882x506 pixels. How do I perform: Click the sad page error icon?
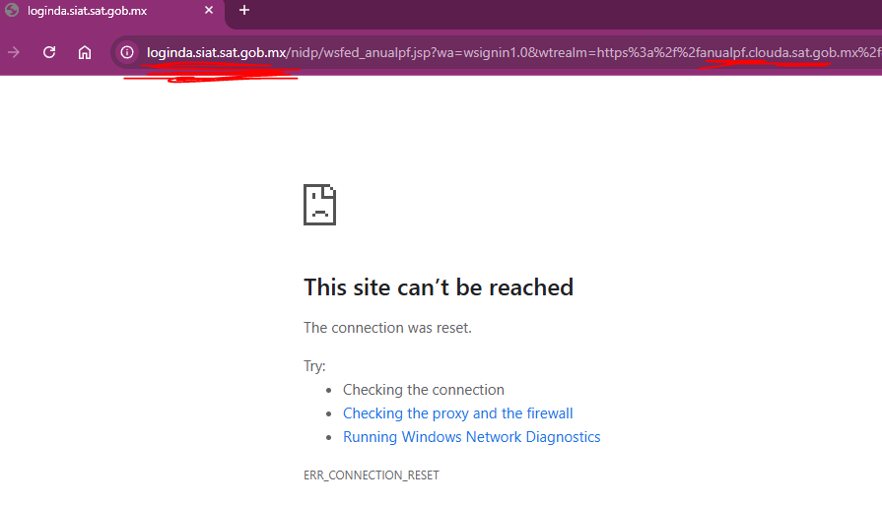click(x=319, y=205)
